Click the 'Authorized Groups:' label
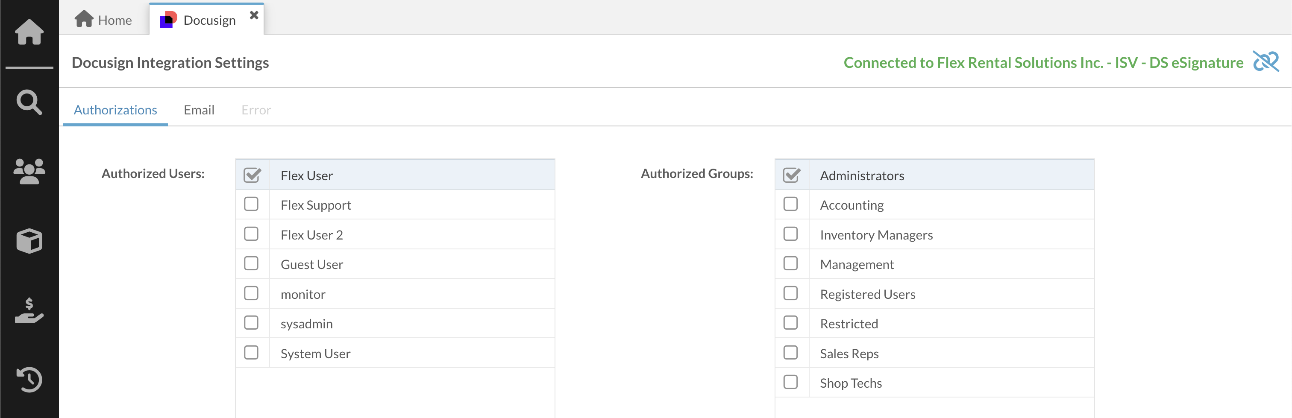This screenshot has height=418, width=1292. 697,173
